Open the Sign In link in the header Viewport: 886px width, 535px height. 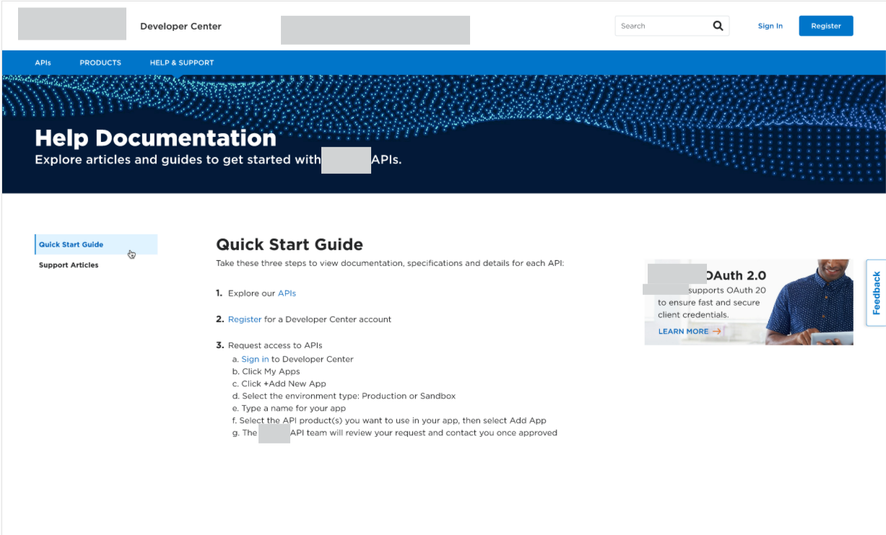pyautogui.click(x=770, y=26)
